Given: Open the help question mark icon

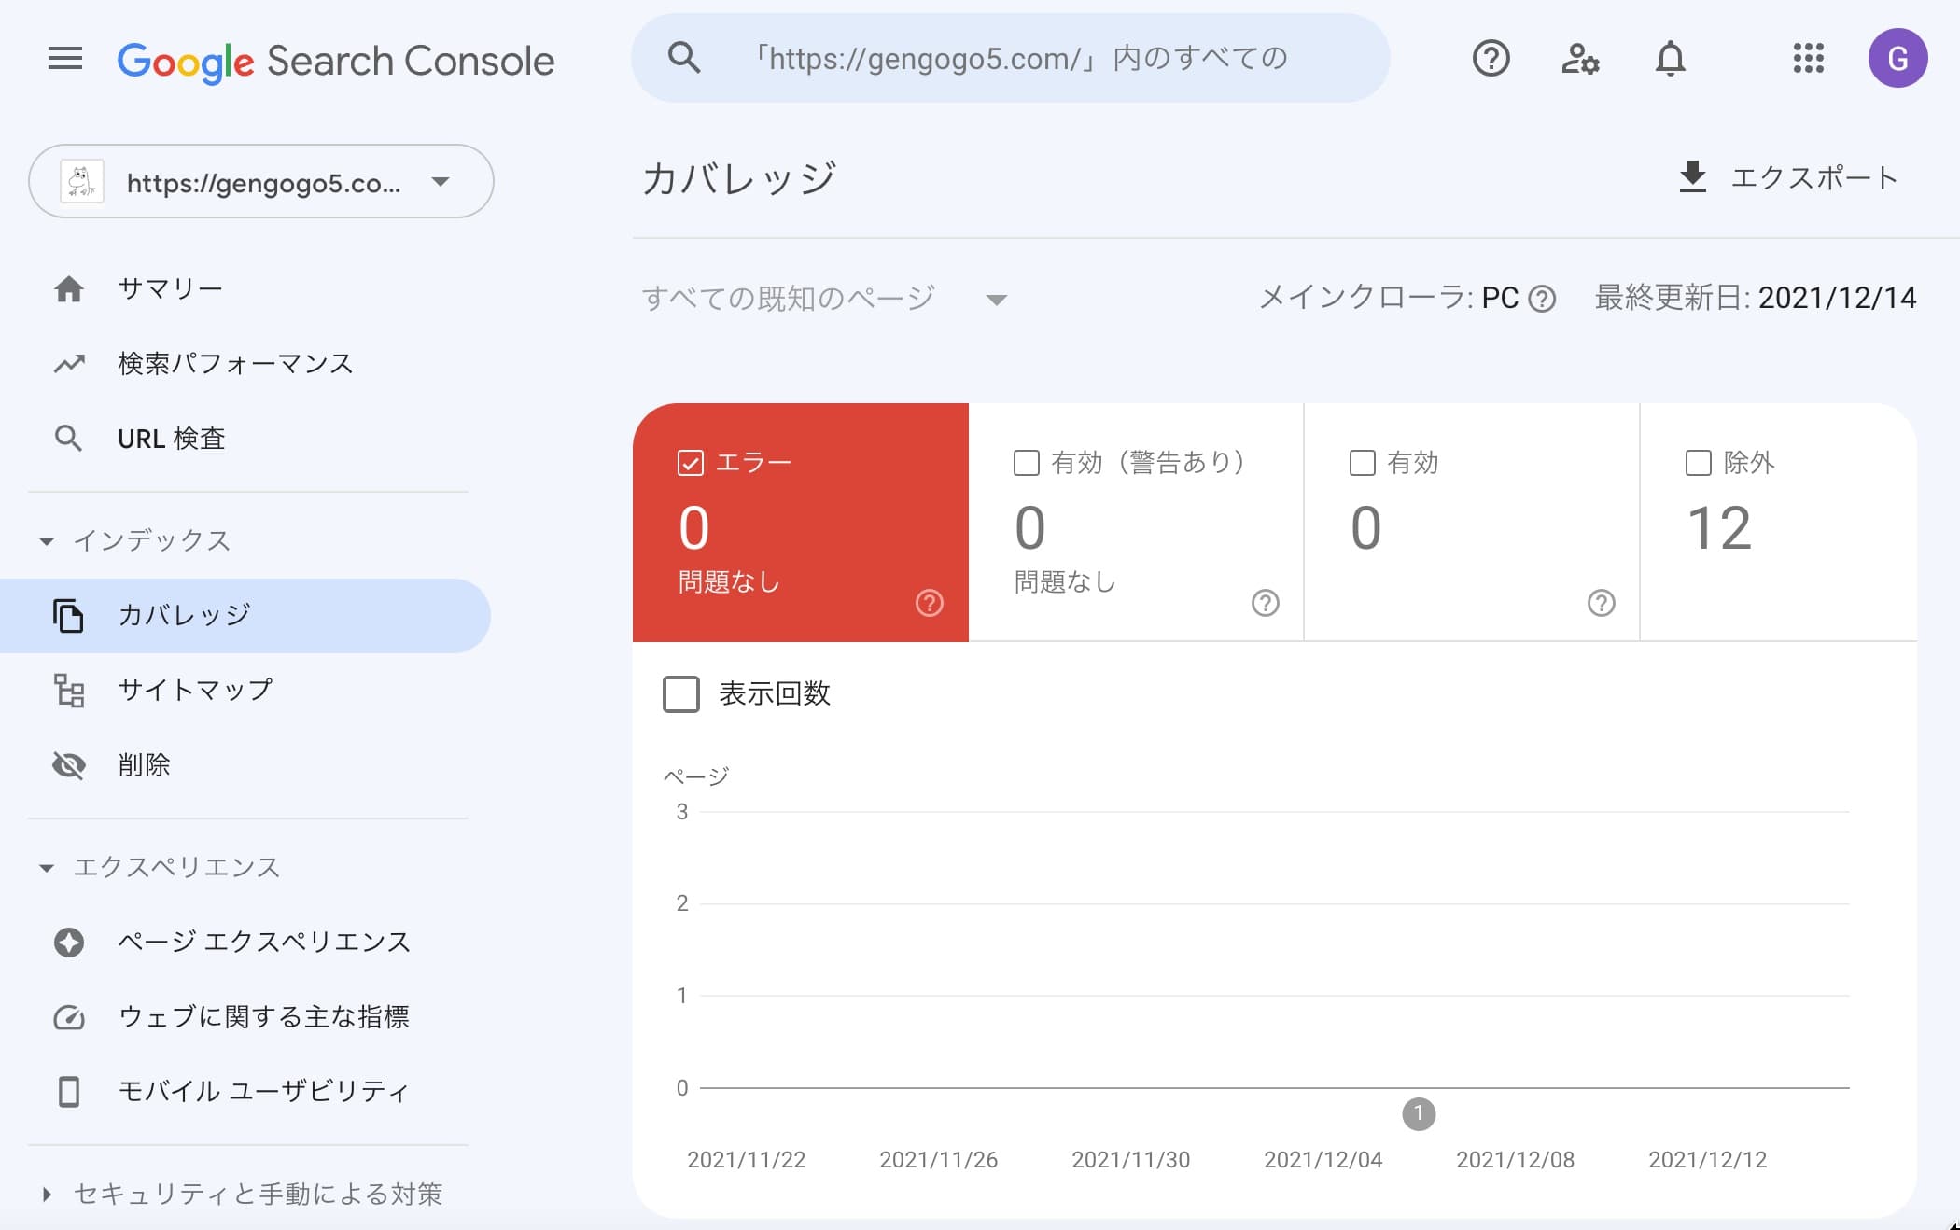Looking at the screenshot, I should tap(1491, 59).
